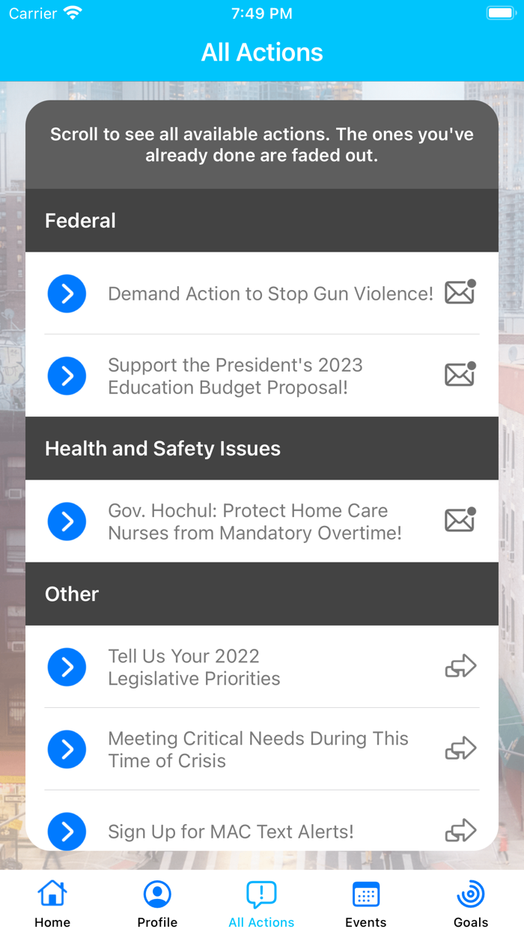Viewport: 524px width, 932px height.
Task: Tap the Goals target icon
Action: (x=471, y=893)
